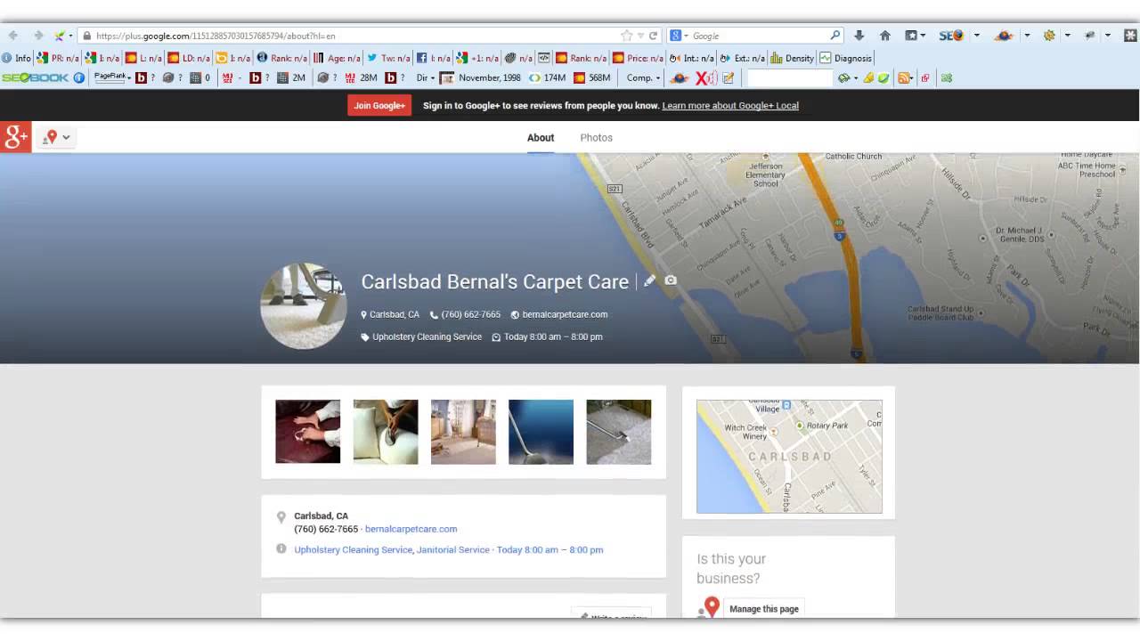This screenshot has height=641, width=1140.
Task: Click the Age: n/a toolbar item
Action: 337,58
